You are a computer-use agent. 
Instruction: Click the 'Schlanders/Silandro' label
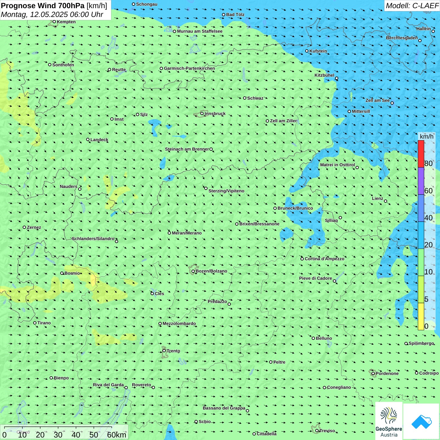[x=93, y=239]
